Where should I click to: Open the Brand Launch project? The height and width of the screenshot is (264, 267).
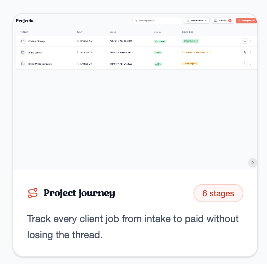point(35,52)
